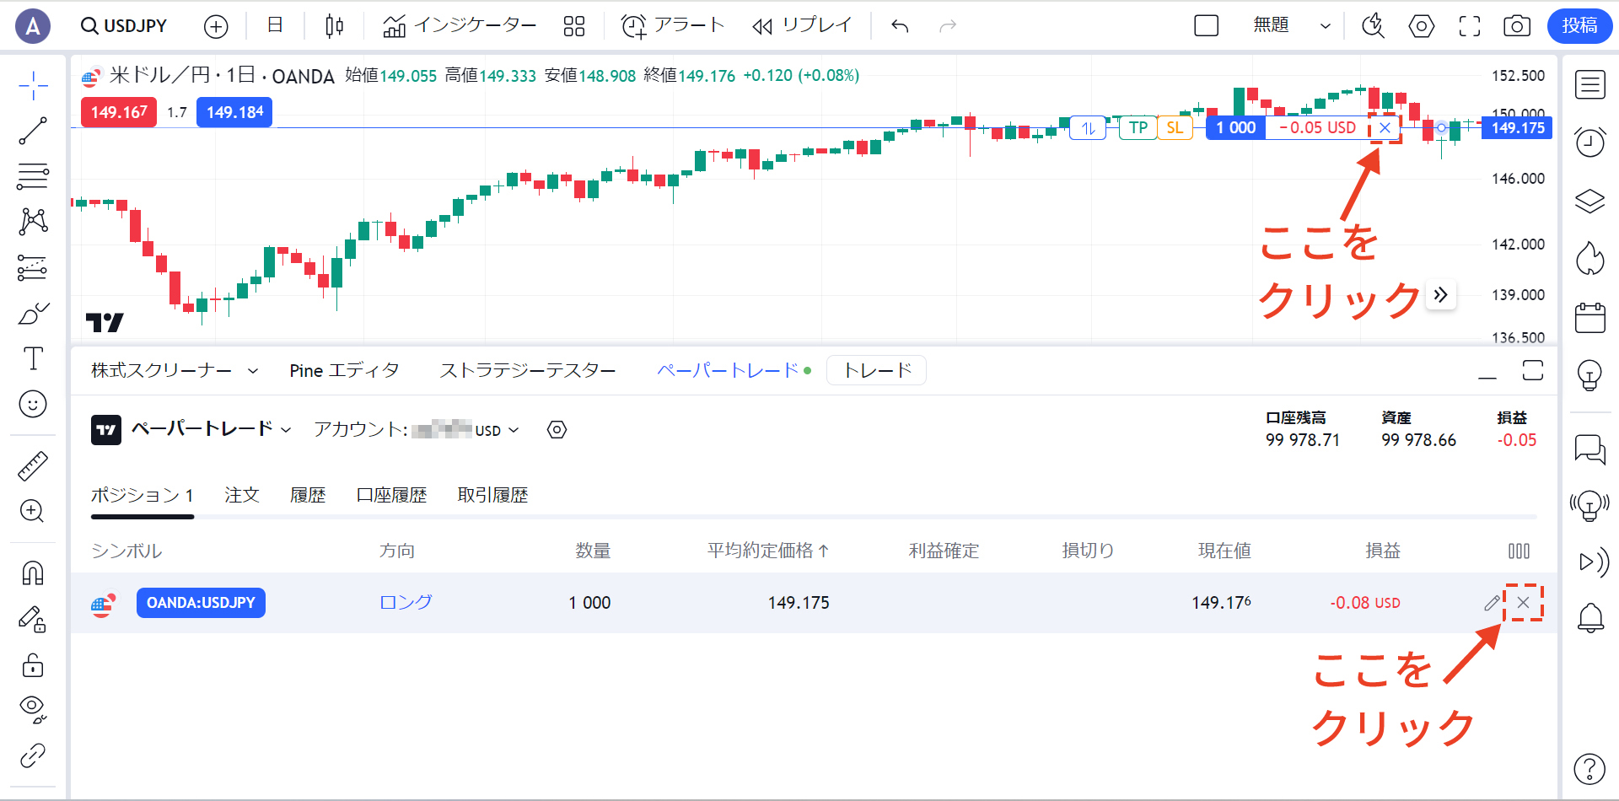Select the 口座履歴 tab
The image size is (1619, 801).
[391, 496]
